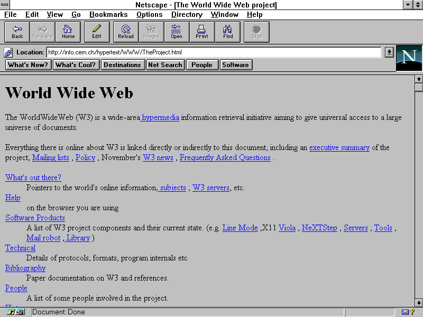Click the scrollbar up arrow
This screenshot has width=423, height=317.
[x=419, y=79]
